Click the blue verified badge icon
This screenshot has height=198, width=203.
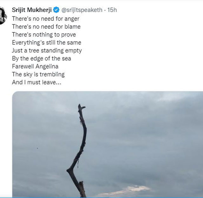pyautogui.click(x=56, y=10)
